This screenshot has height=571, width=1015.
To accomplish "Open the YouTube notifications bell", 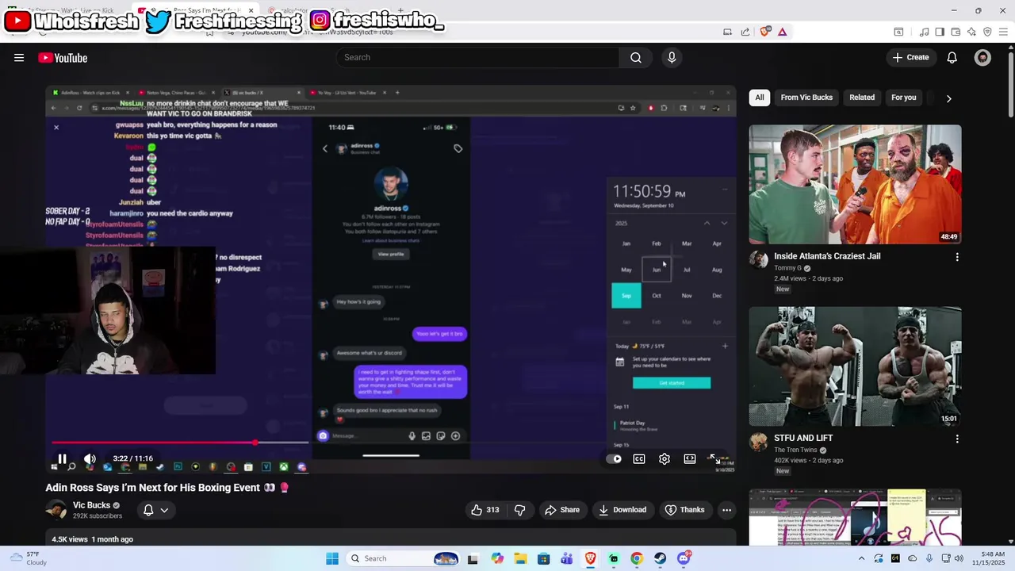I will (x=952, y=57).
